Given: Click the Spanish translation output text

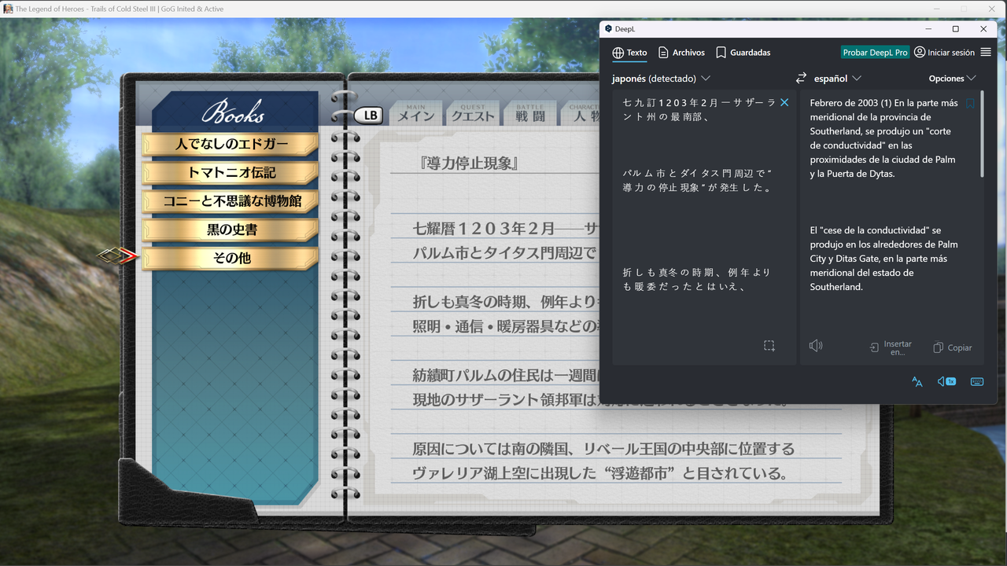Looking at the screenshot, I should (885, 197).
